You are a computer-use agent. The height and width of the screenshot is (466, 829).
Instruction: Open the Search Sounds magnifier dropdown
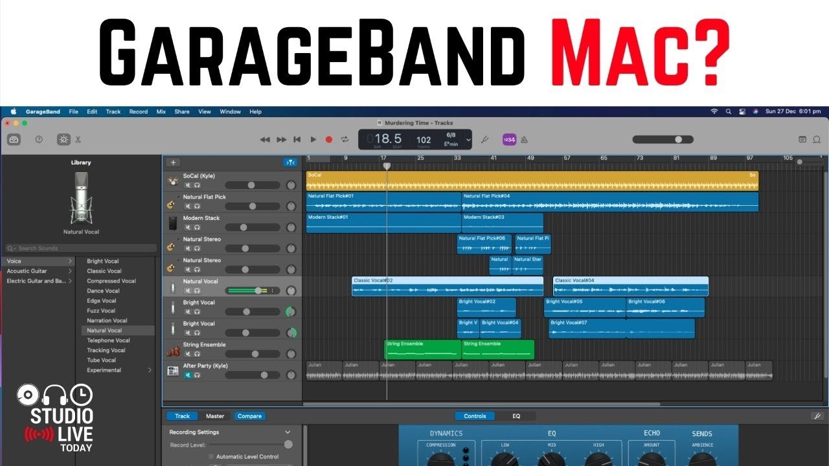point(12,248)
